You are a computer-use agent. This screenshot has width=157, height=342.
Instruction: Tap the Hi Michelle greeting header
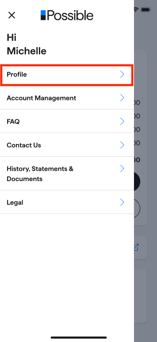(x=26, y=44)
